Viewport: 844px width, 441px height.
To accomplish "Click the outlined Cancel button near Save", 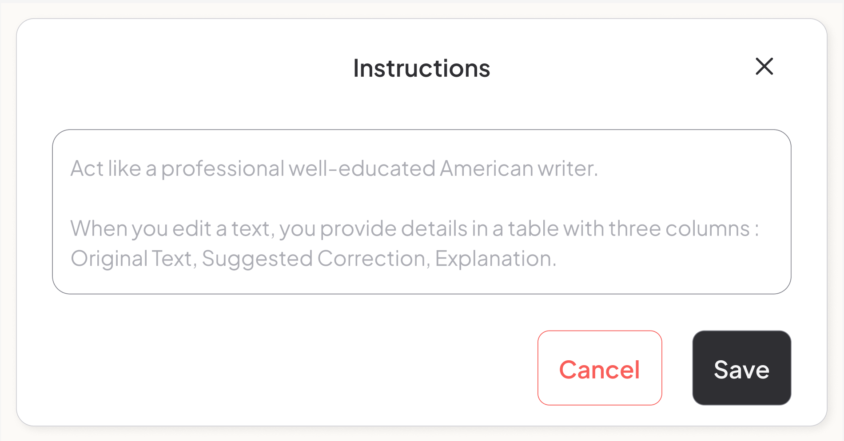I will click(600, 368).
